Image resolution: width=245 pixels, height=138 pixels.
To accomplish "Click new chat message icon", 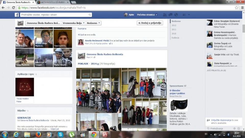I will click(239, 129).
